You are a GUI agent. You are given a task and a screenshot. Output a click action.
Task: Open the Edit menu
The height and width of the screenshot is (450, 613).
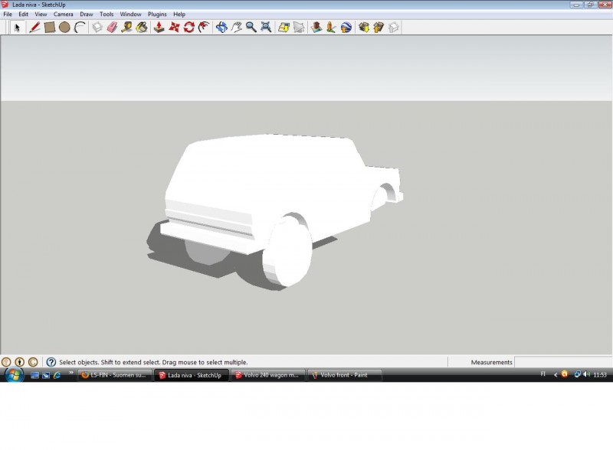click(x=24, y=14)
